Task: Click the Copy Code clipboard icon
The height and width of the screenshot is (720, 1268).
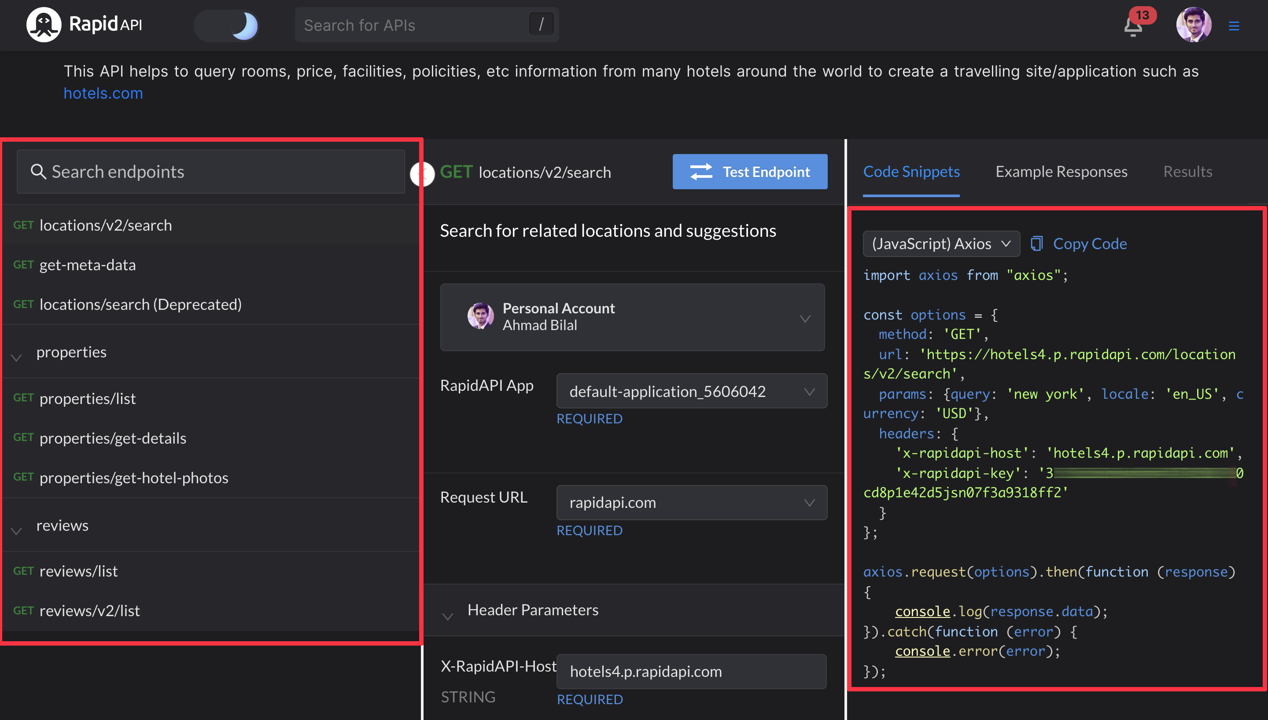Action: pos(1036,243)
